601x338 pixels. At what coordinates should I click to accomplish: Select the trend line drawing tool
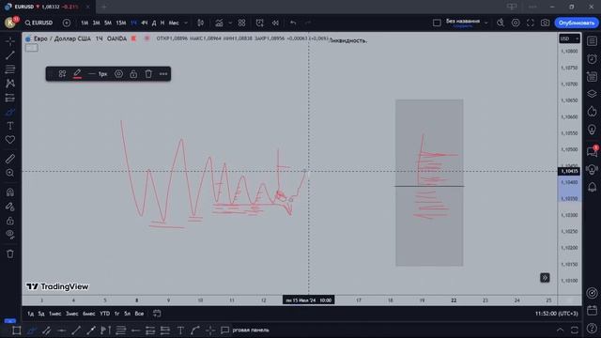click(10, 54)
